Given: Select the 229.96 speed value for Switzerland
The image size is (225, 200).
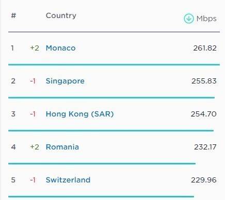Looking at the screenshot, I should (x=204, y=180).
